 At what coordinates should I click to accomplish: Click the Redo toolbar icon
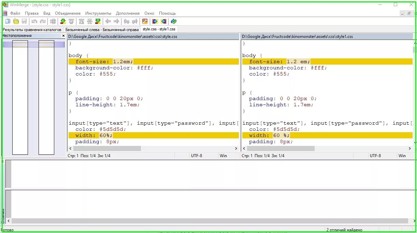pos(43,22)
